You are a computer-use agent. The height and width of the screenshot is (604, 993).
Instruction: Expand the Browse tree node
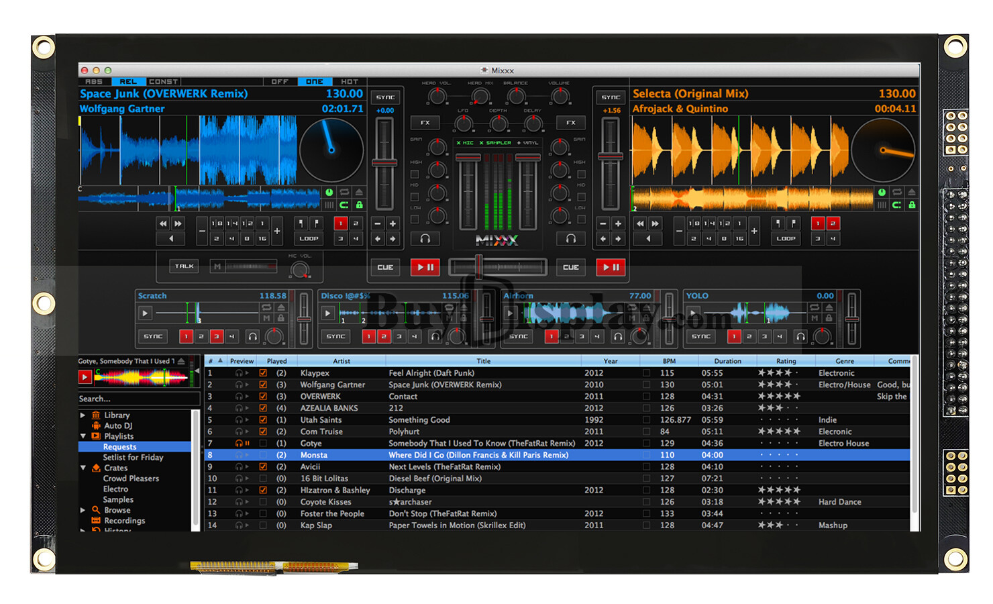83,510
